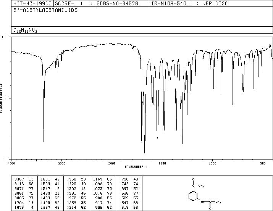Click the 1547 peak table entry

[x=50, y=188]
